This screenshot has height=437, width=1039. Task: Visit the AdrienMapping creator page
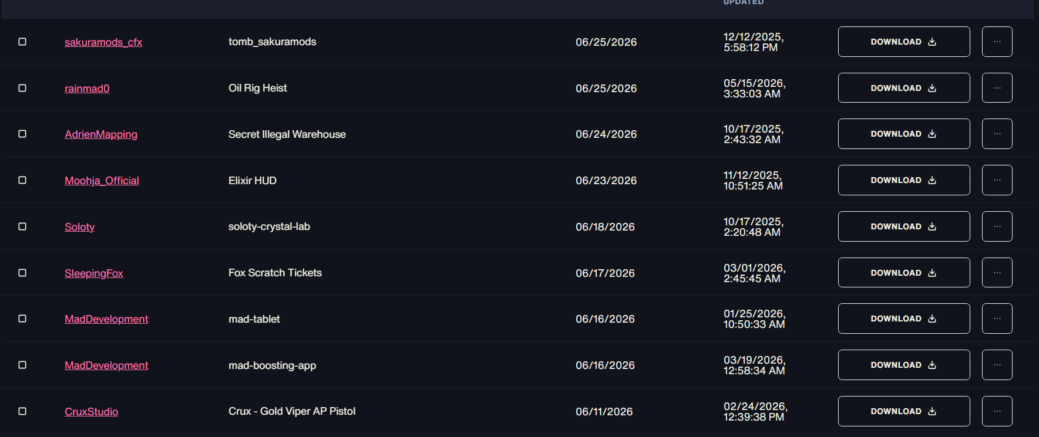tap(101, 134)
